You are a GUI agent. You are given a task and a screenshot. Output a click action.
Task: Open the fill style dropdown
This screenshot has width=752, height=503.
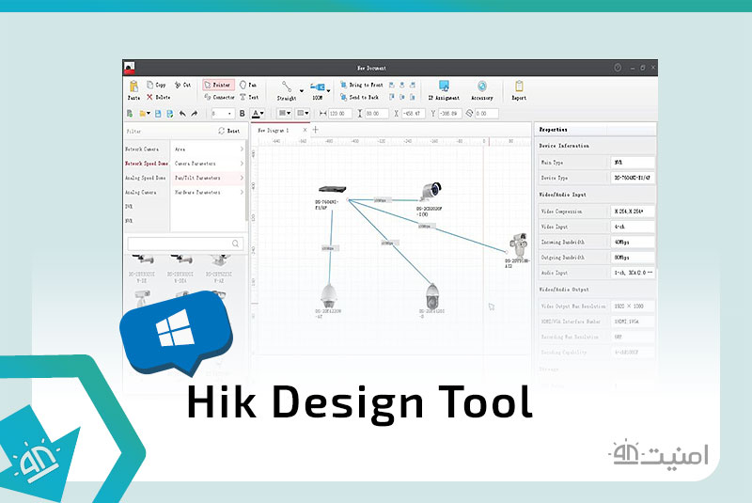285,114
